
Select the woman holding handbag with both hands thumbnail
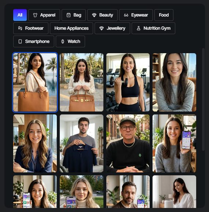(x=81, y=82)
